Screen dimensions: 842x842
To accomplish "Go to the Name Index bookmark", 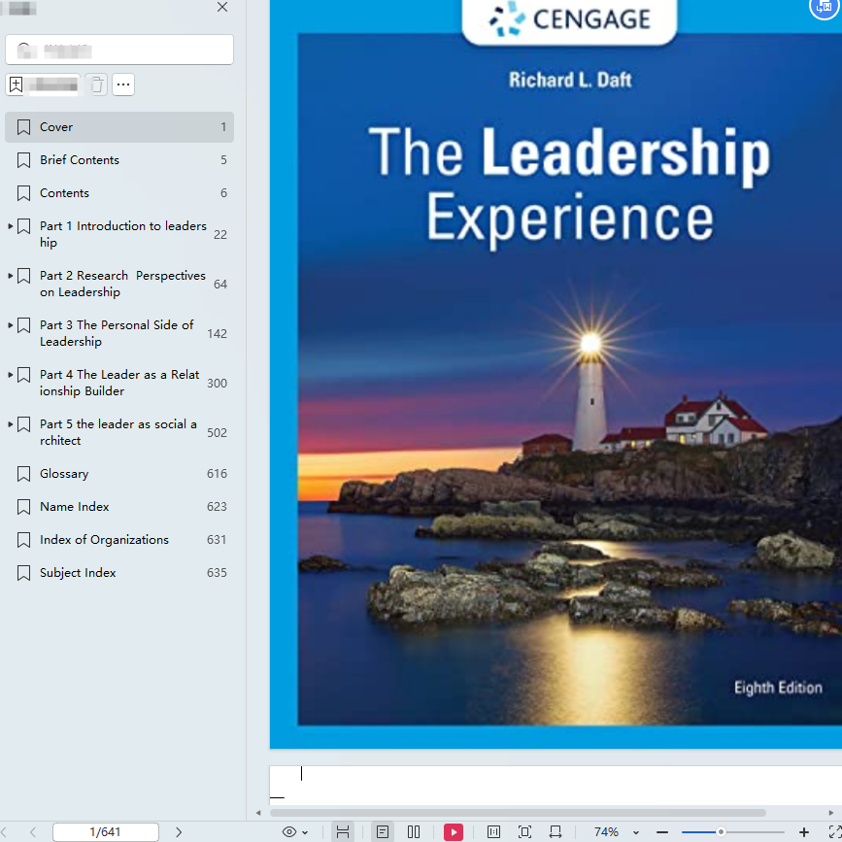I will (x=119, y=507).
